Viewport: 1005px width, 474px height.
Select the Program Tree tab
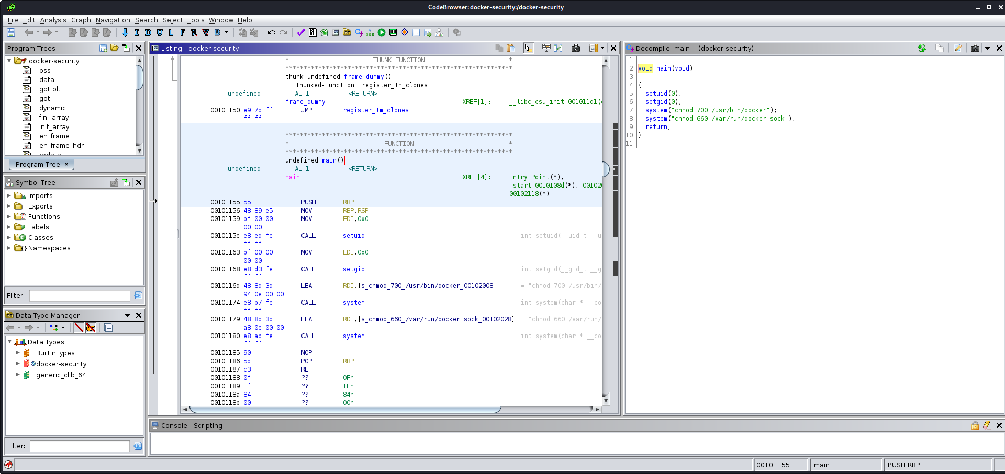pos(37,164)
